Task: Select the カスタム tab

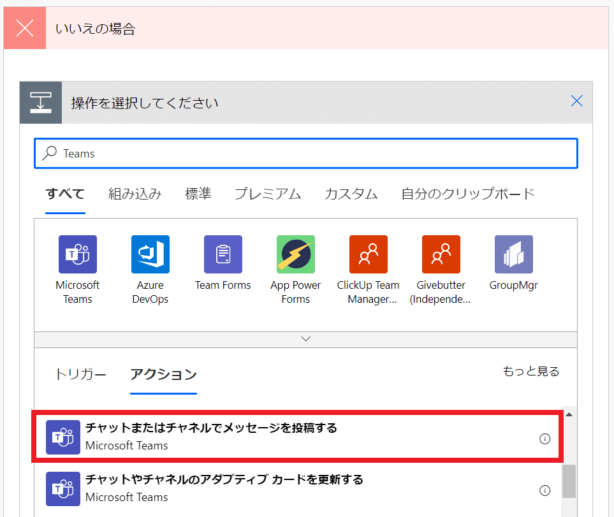Action: click(351, 194)
